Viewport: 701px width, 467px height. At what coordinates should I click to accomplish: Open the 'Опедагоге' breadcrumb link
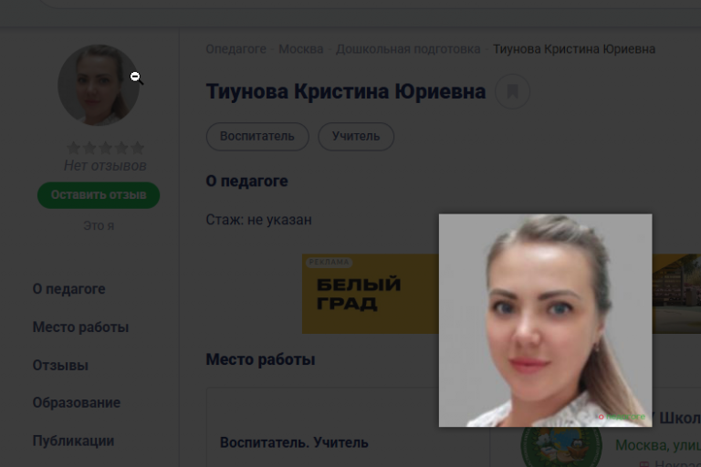pos(235,48)
